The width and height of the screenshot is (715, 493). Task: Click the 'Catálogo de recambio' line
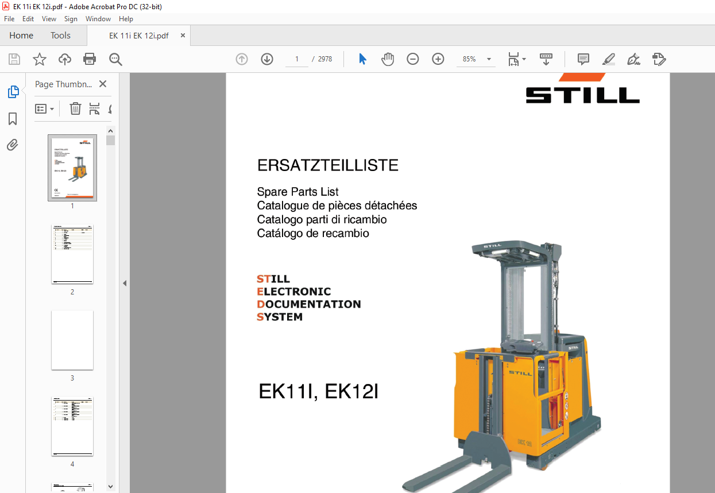313,234
